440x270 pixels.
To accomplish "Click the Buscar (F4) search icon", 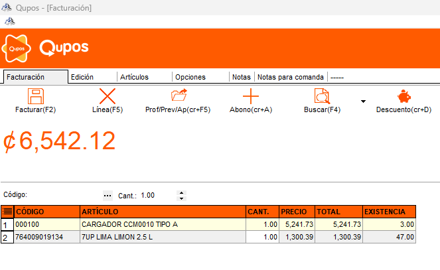I will (x=322, y=96).
